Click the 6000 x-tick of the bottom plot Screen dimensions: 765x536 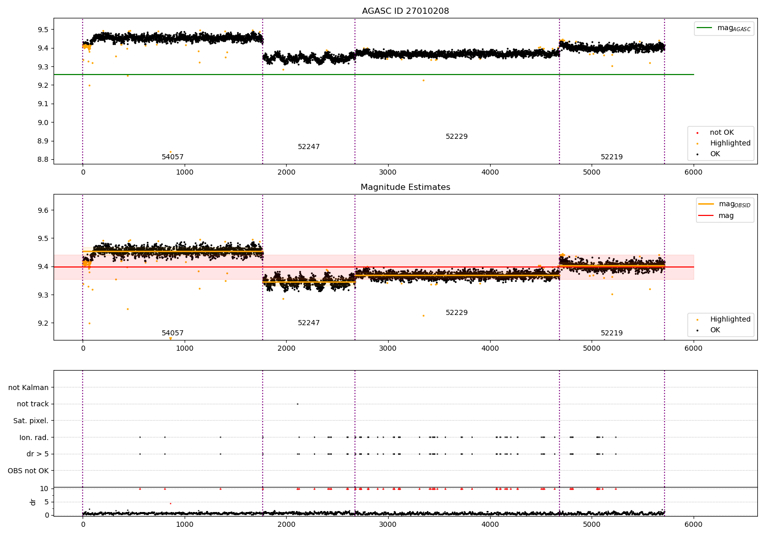pos(693,524)
